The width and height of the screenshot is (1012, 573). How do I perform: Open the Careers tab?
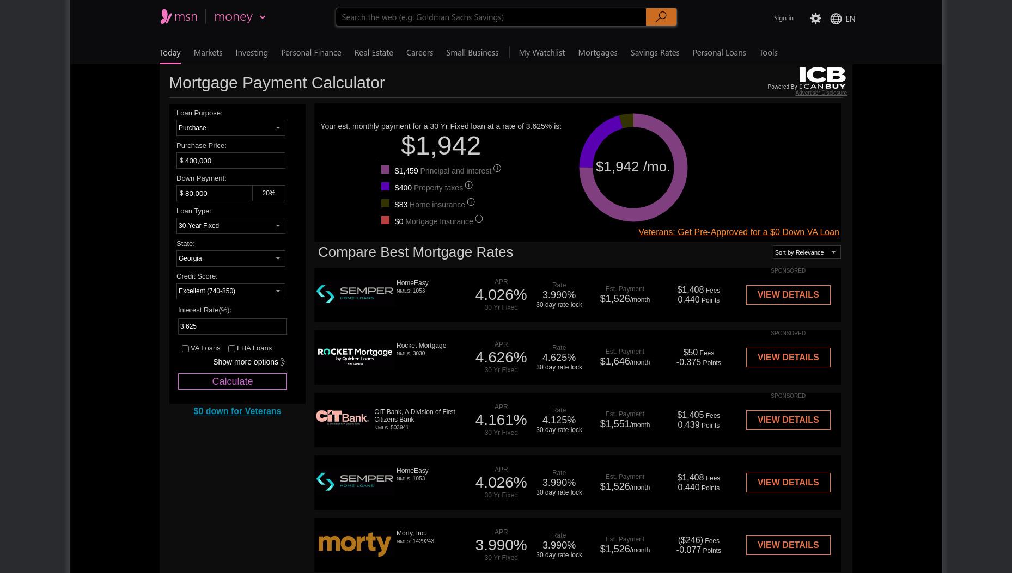tap(419, 52)
